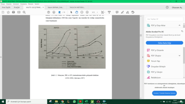Viewport: 185px width, 104px height.
Task: Collapse the right tools pane arrow
Action: (x=143, y=57)
